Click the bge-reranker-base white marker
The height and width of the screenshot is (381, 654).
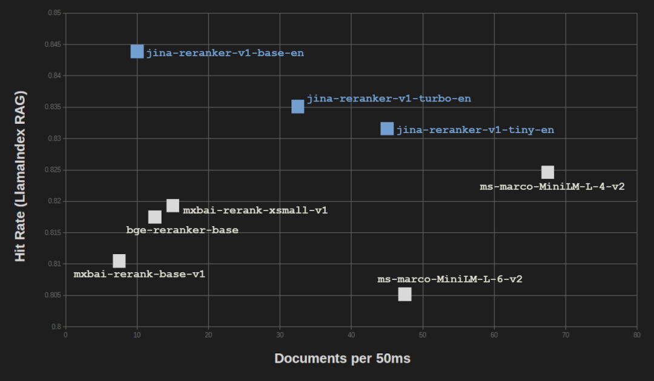[155, 217]
